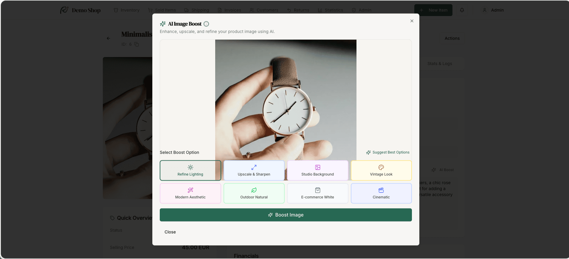Open the Admin user account menu
569x259 pixels.
pos(493,10)
